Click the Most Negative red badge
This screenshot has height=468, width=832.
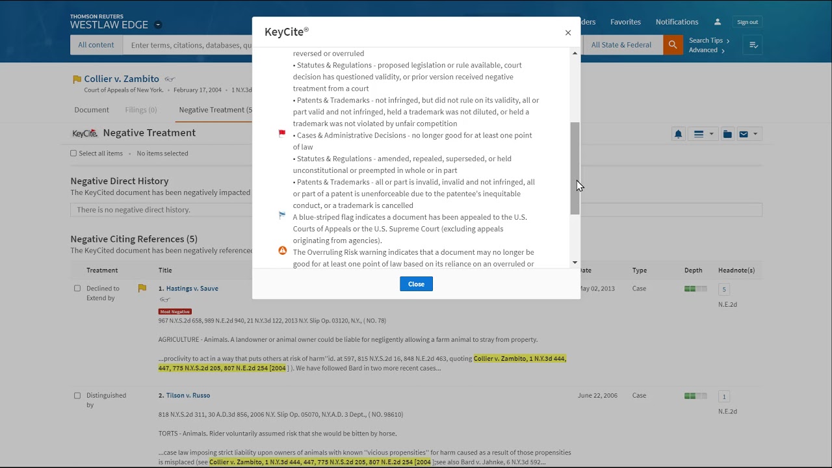pos(175,311)
